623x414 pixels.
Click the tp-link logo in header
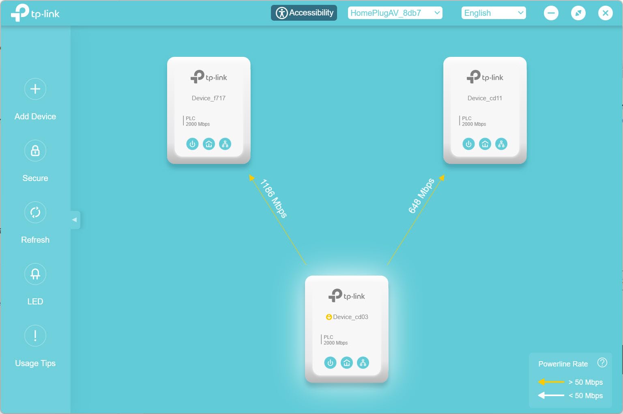pos(35,13)
